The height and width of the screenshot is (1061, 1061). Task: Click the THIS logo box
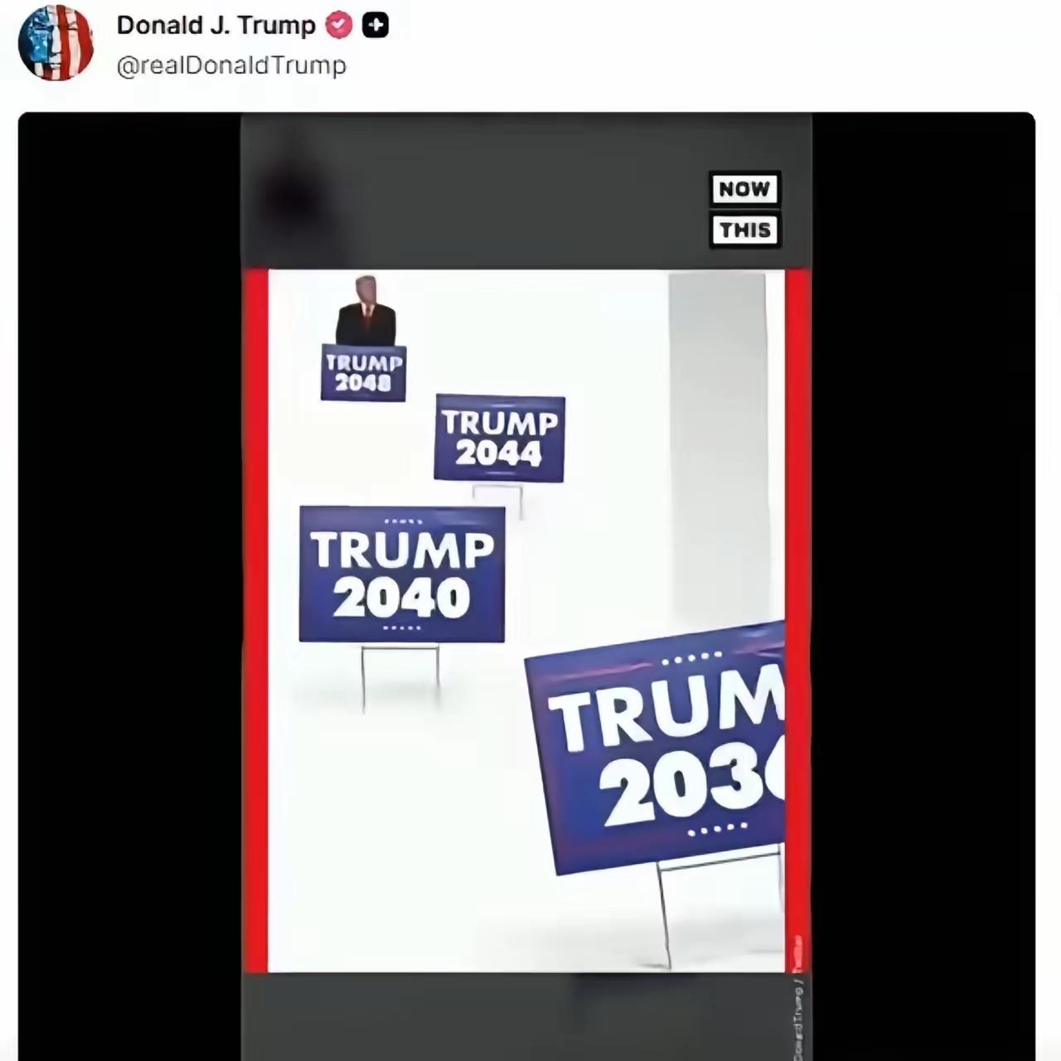click(x=744, y=230)
